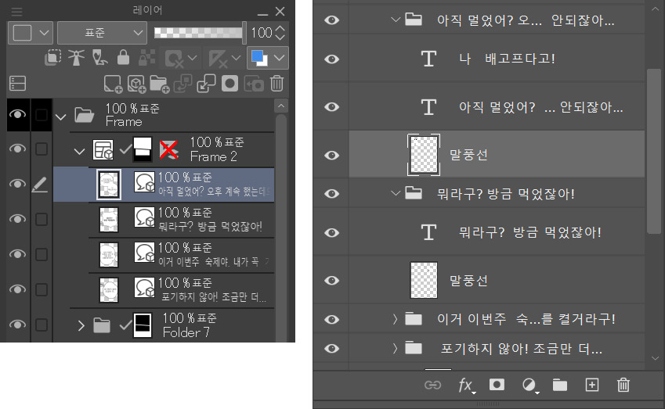Hide the selected 말풍선 layer in Photoshop
Viewport: 665px width, 409px height.
coord(331,156)
